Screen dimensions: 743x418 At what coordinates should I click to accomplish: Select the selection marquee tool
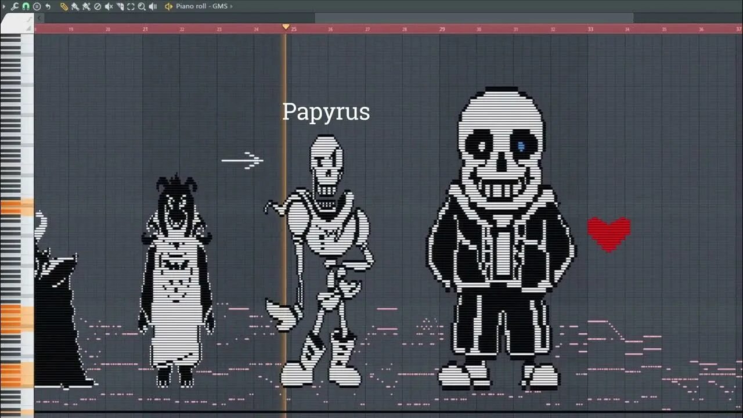131,6
